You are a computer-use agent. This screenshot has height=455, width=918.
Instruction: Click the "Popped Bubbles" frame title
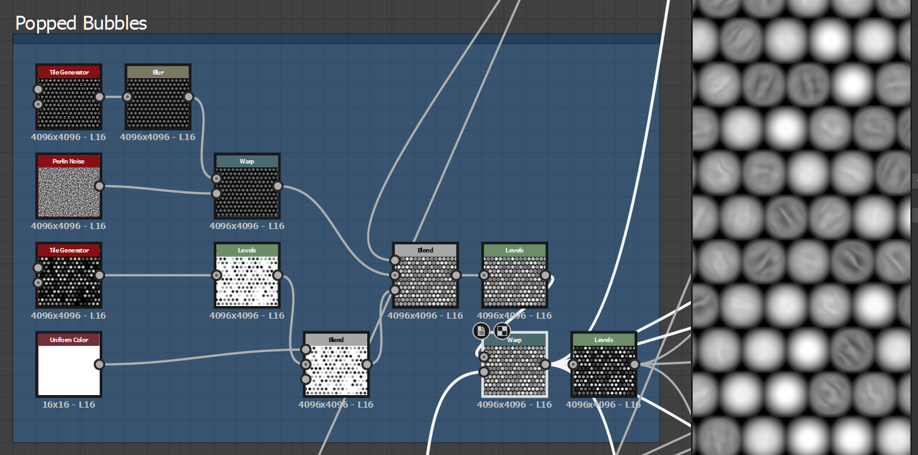(81, 23)
